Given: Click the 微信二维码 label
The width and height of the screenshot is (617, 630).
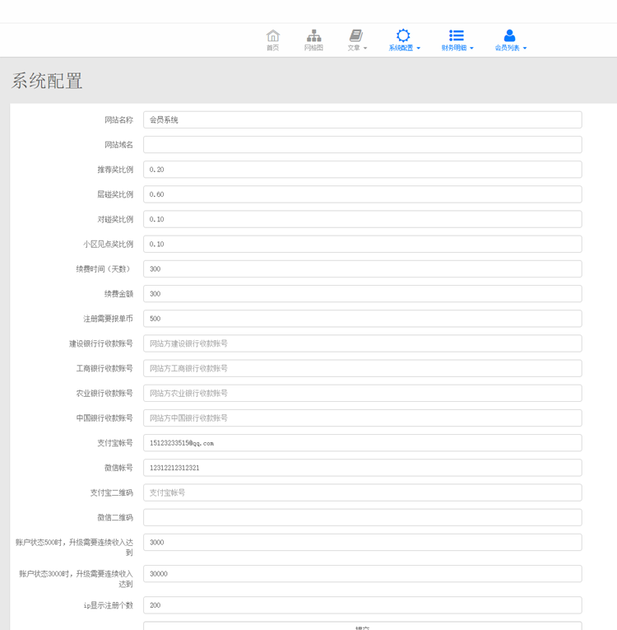Looking at the screenshot, I should 115,517.
